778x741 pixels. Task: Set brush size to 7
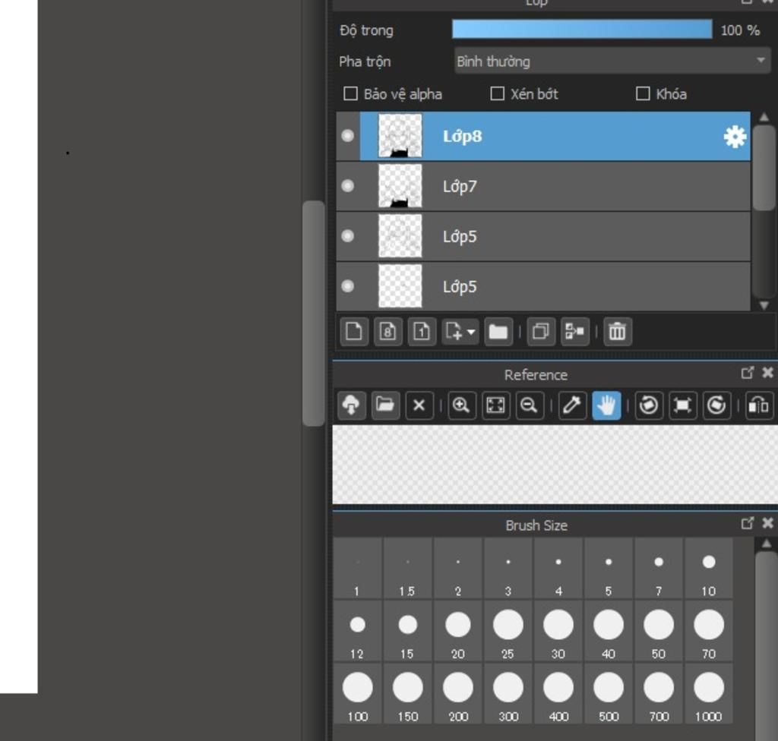(659, 569)
